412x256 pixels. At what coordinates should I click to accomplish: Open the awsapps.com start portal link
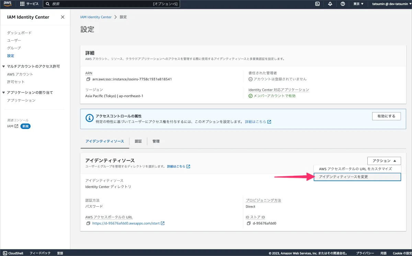click(x=126, y=223)
